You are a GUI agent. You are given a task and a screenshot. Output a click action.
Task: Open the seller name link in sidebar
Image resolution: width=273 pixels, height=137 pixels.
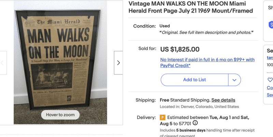pos(270,58)
